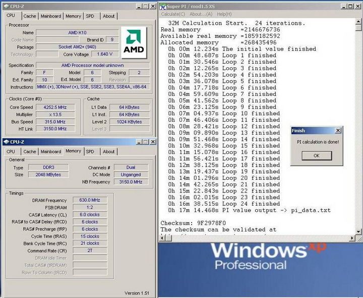Image resolution: width=363 pixels, height=298 pixels.
Task: Open About tab in bottom CPU-Z window
Action: 108,152
